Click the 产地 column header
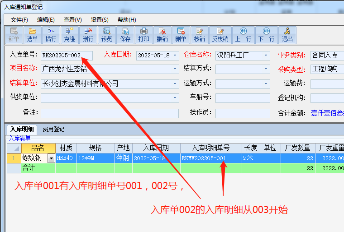The height and width of the screenshot is (232, 344). point(124,148)
